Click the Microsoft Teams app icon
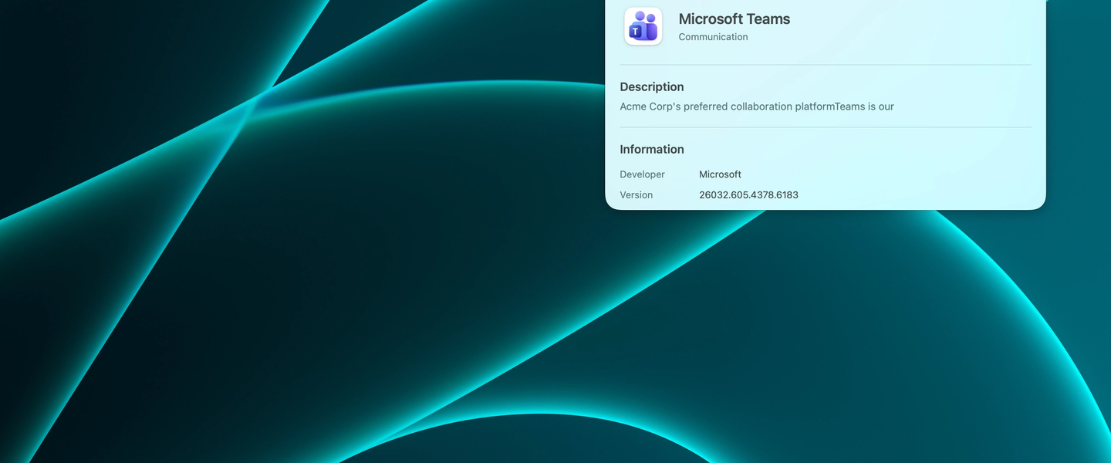This screenshot has height=463, width=1111. (643, 26)
